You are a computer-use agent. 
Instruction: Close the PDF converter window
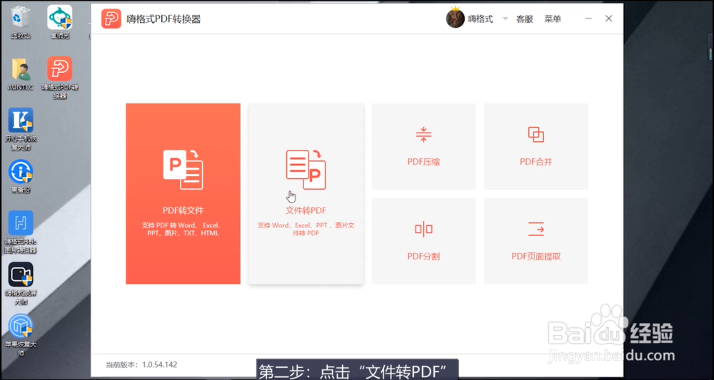609,19
